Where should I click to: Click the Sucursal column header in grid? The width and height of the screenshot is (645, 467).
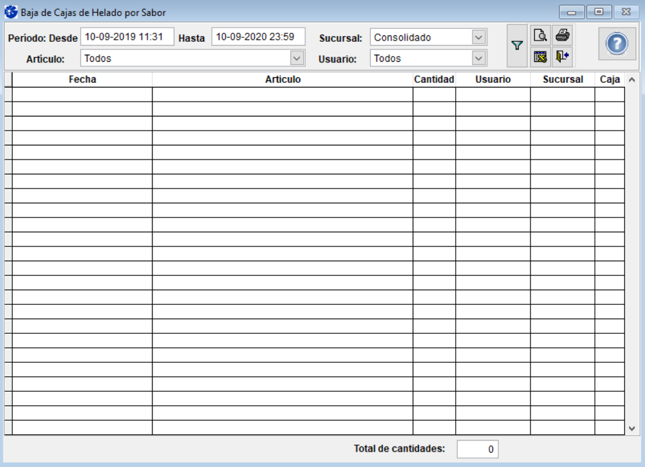[x=563, y=80]
